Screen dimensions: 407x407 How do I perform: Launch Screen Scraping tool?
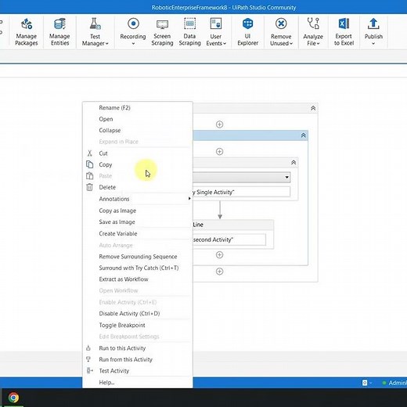162,32
